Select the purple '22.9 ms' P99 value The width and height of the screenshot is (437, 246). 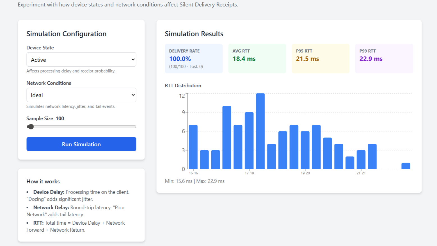[x=371, y=59]
